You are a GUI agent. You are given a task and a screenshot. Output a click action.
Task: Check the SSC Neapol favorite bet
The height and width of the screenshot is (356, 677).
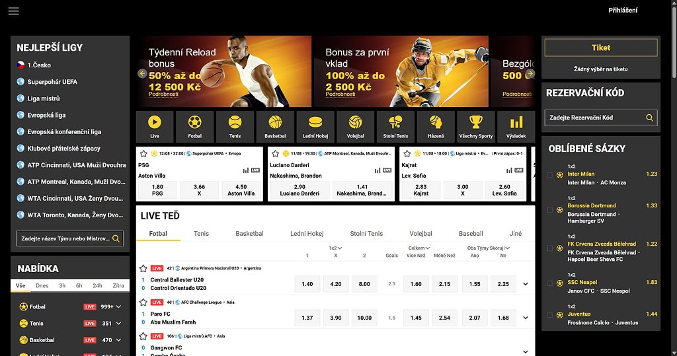coord(549,283)
